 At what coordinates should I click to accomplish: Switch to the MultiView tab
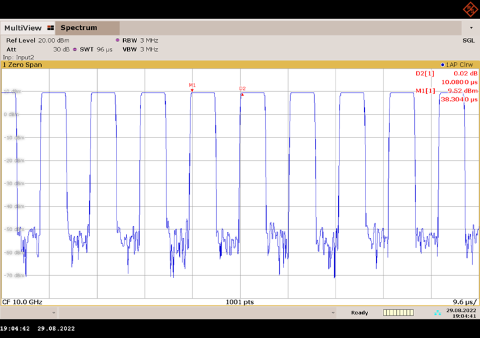pyautogui.click(x=23, y=28)
